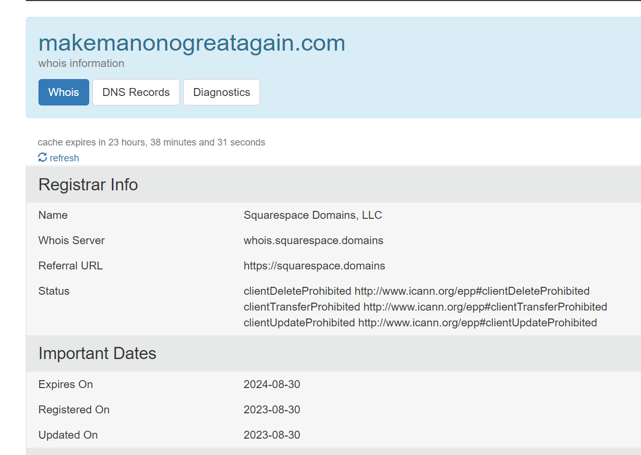Click the whois.squarespace.domains server value
The image size is (641, 455).
(x=313, y=240)
